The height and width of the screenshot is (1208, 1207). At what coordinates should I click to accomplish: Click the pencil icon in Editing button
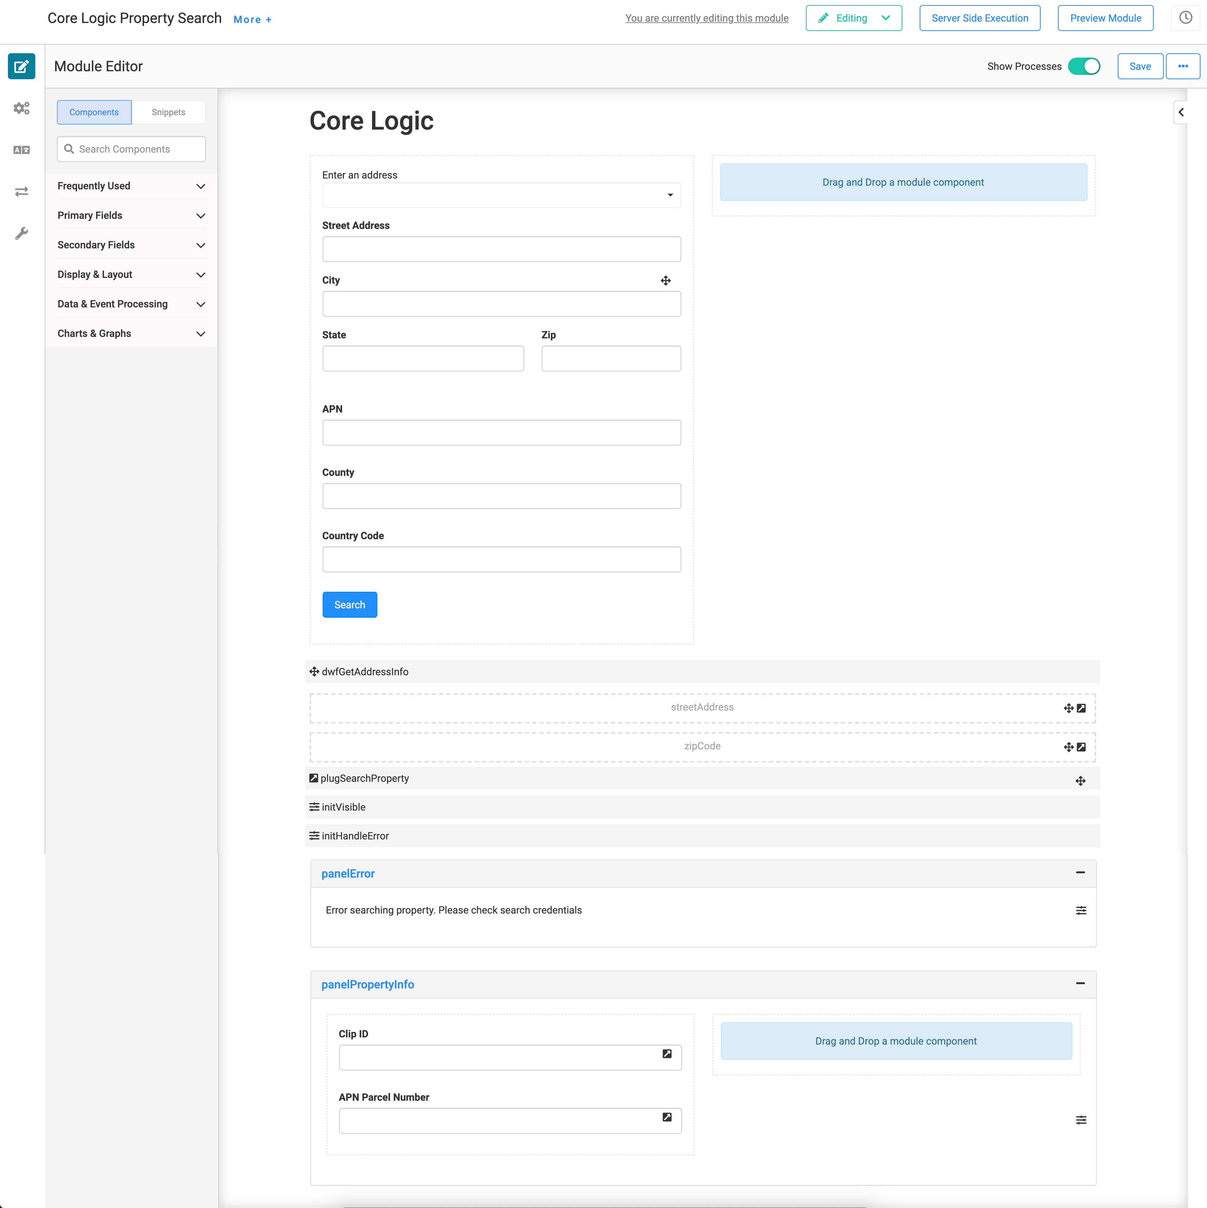[823, 18]
